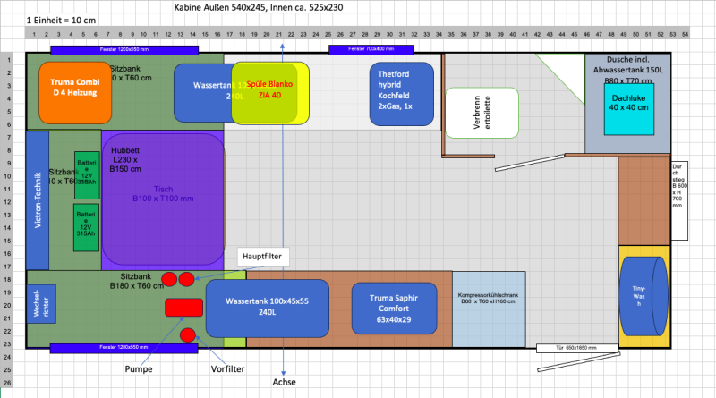
Task: Click the Fenster 1200x550 bar above Truma heater
Action: click(x=124, y=50)
